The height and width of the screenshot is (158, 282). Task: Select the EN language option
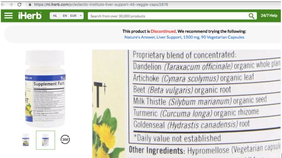[65, 16]
